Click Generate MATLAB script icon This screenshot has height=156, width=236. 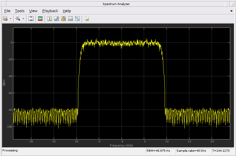[x=87, y=19]
